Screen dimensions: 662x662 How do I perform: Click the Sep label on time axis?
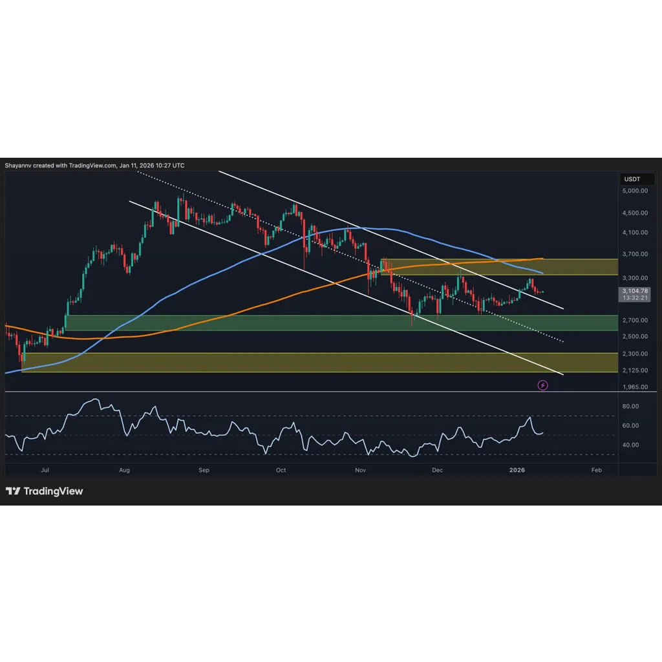point(204,470)
